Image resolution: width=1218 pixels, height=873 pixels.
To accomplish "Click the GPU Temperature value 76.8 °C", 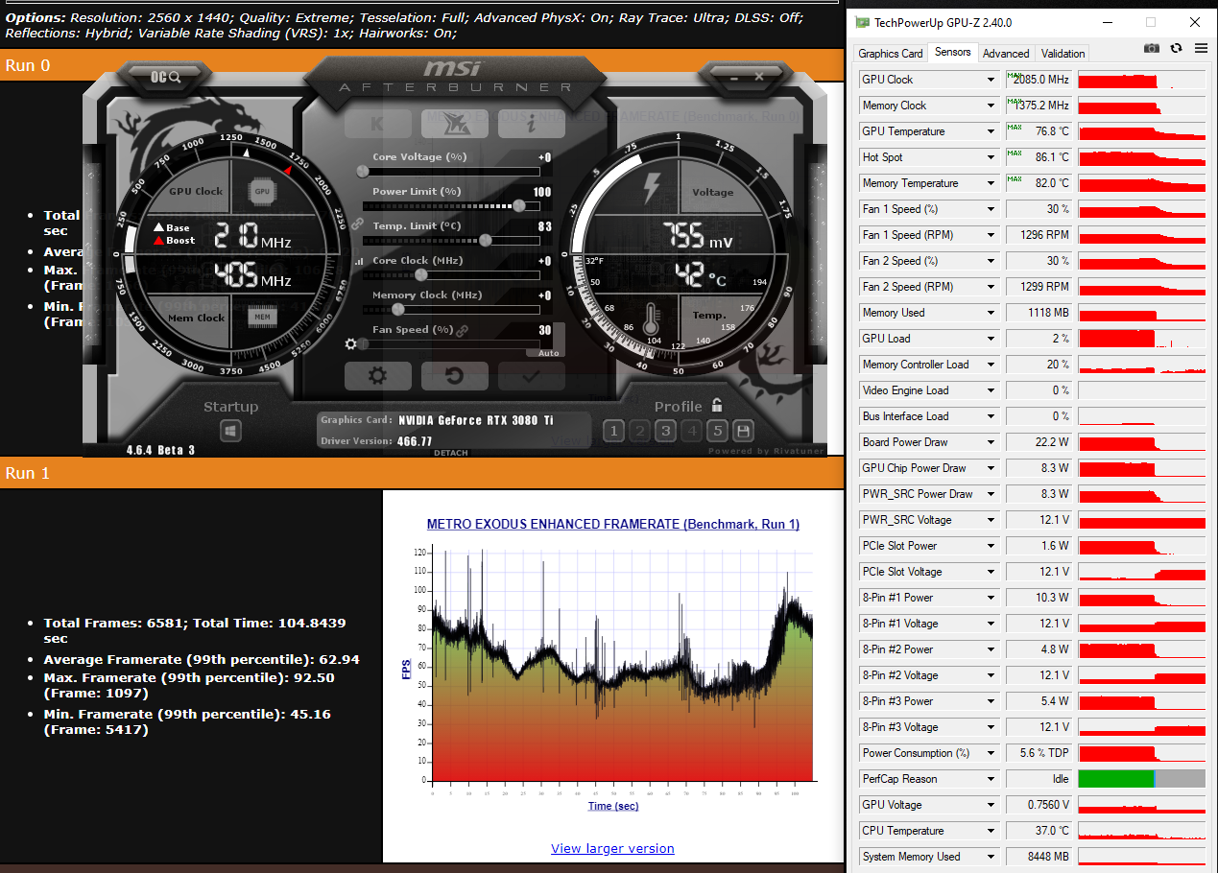I will pyautogui.click(x=1039, y=131).
